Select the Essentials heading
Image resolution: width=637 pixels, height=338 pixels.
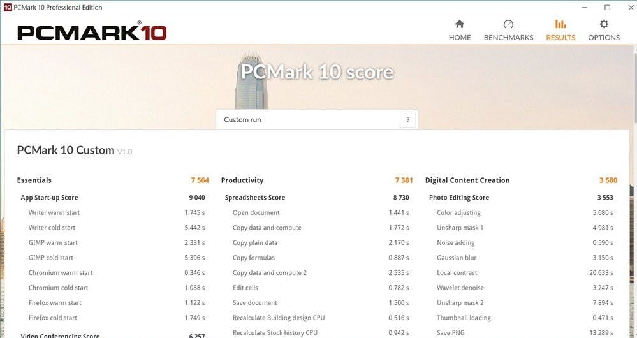click(x=34, y=180)
